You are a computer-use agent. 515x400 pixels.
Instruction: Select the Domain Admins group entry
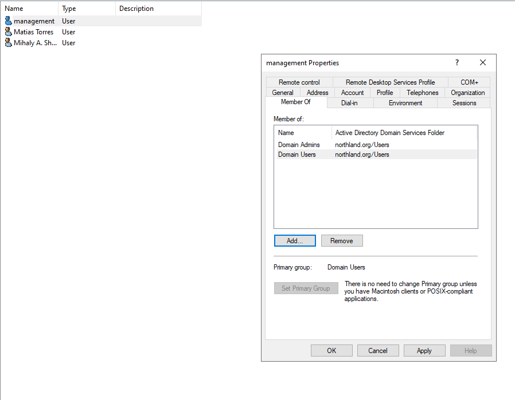[299, 145]
